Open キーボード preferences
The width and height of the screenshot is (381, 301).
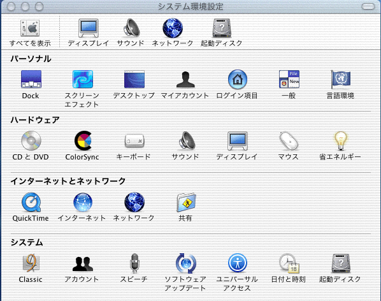(x=134, y=140)
